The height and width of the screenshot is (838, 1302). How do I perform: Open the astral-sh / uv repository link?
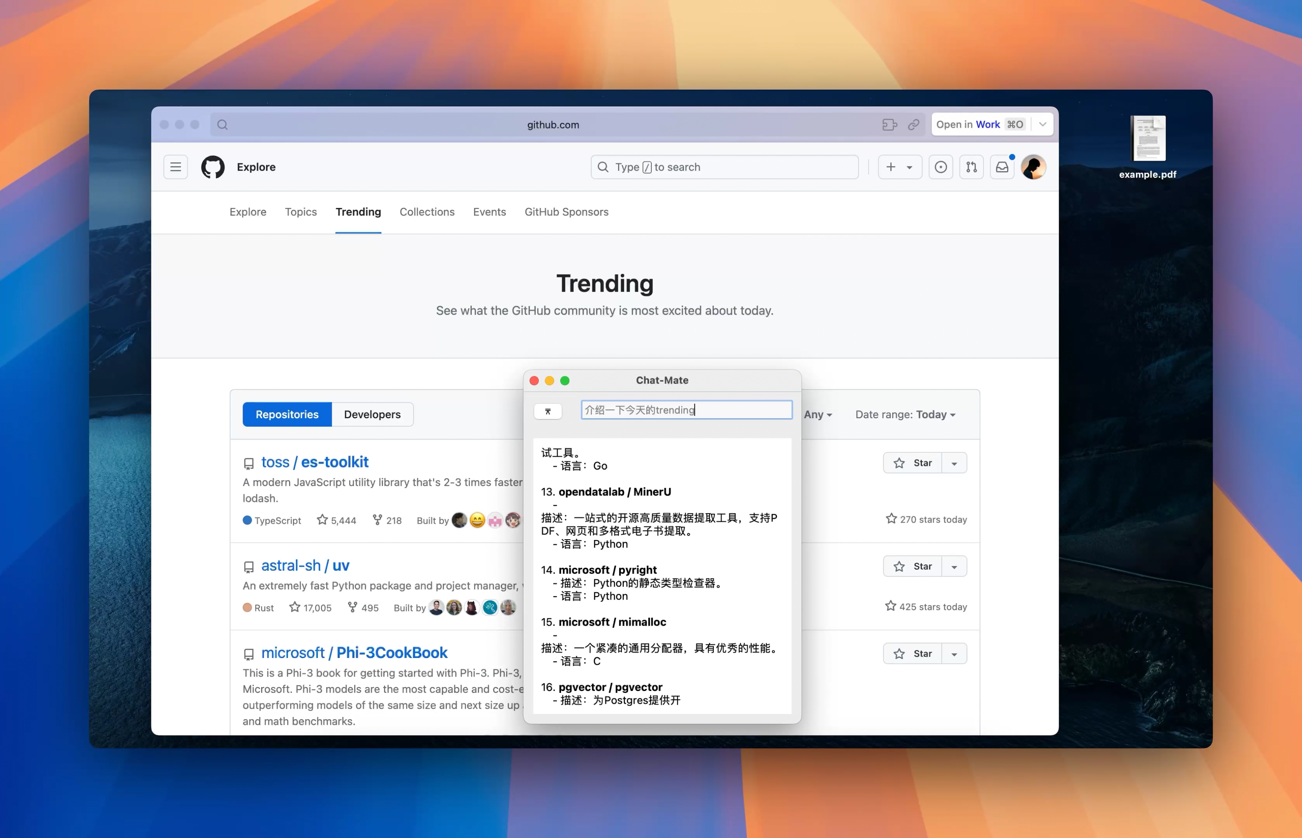click(x=305, y=566)
